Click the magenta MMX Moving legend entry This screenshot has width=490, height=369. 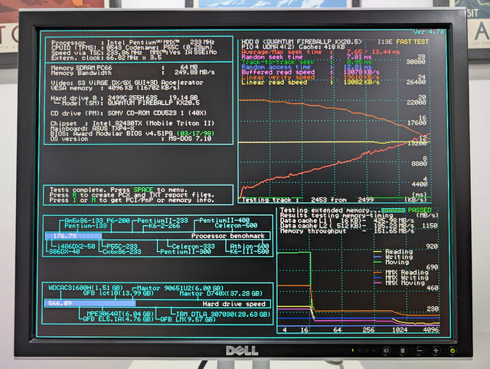tap(400, 282)
